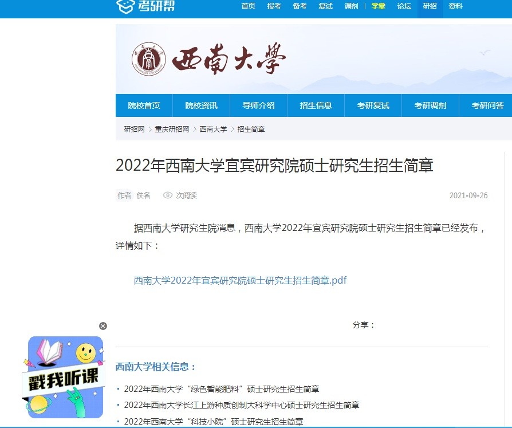The image size is (512, 428).
Task: Switch to 导师介绍 tab
Action: [x=258, y=105]
